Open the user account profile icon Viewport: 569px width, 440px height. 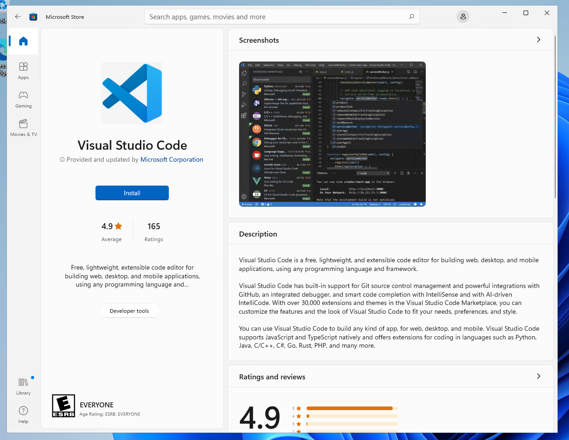pyautogui.click(x=463, y=17)
